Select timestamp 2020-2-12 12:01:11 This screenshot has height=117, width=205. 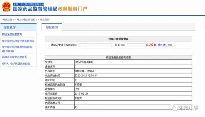(86, 76)
